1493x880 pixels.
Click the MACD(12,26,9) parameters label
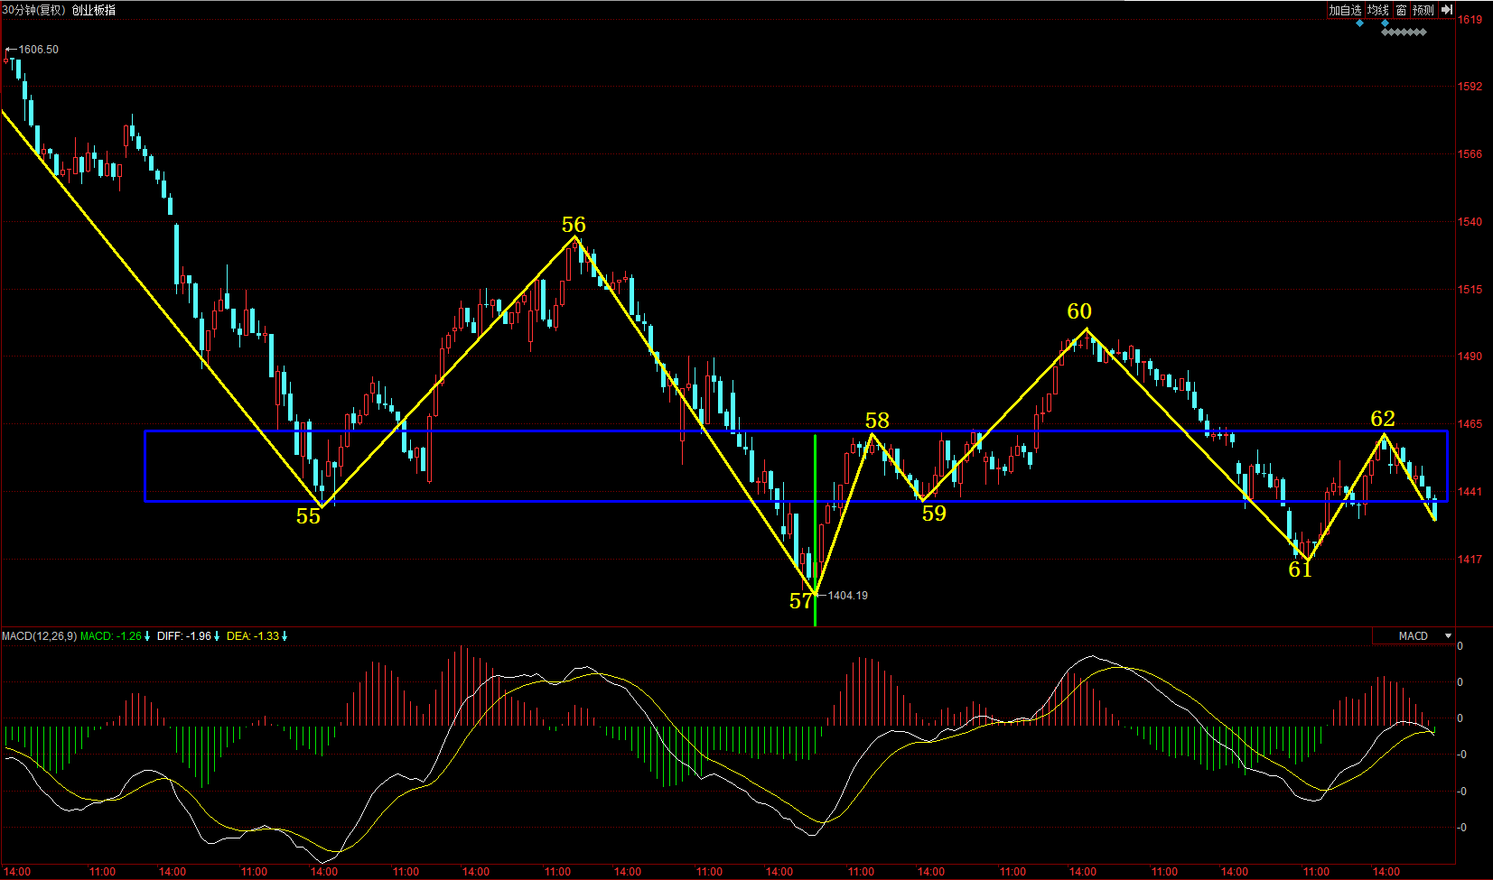(39, 636)
